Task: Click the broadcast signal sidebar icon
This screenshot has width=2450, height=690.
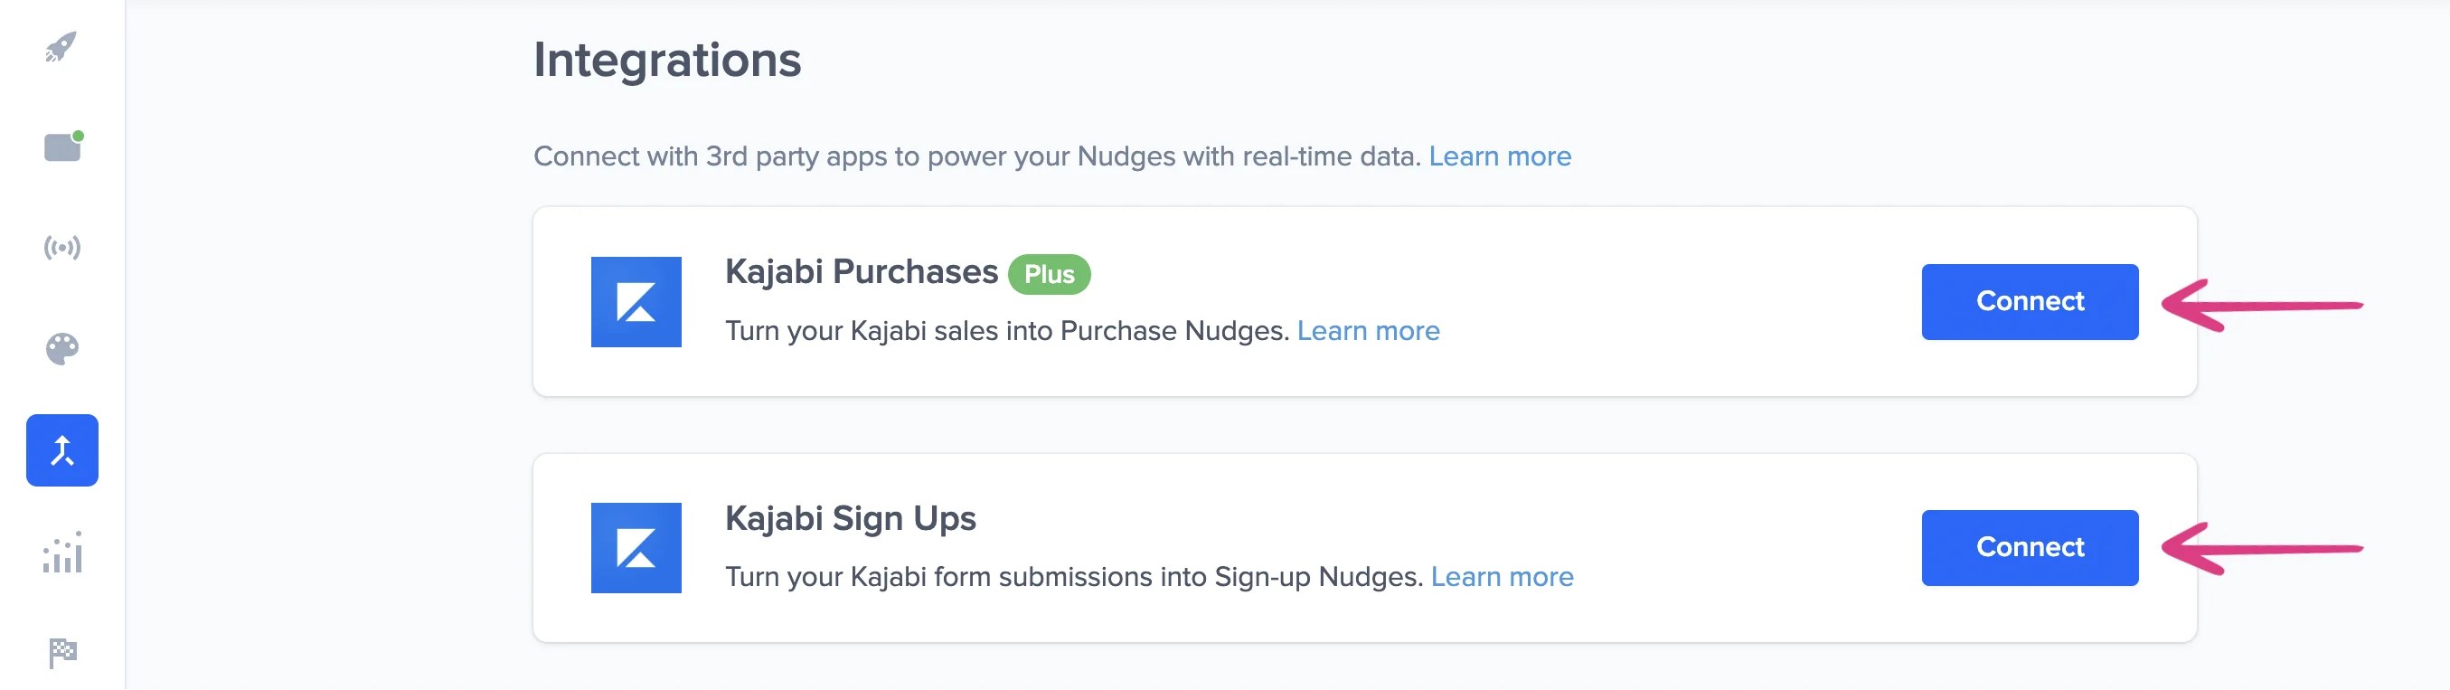Action: point(61,248)
